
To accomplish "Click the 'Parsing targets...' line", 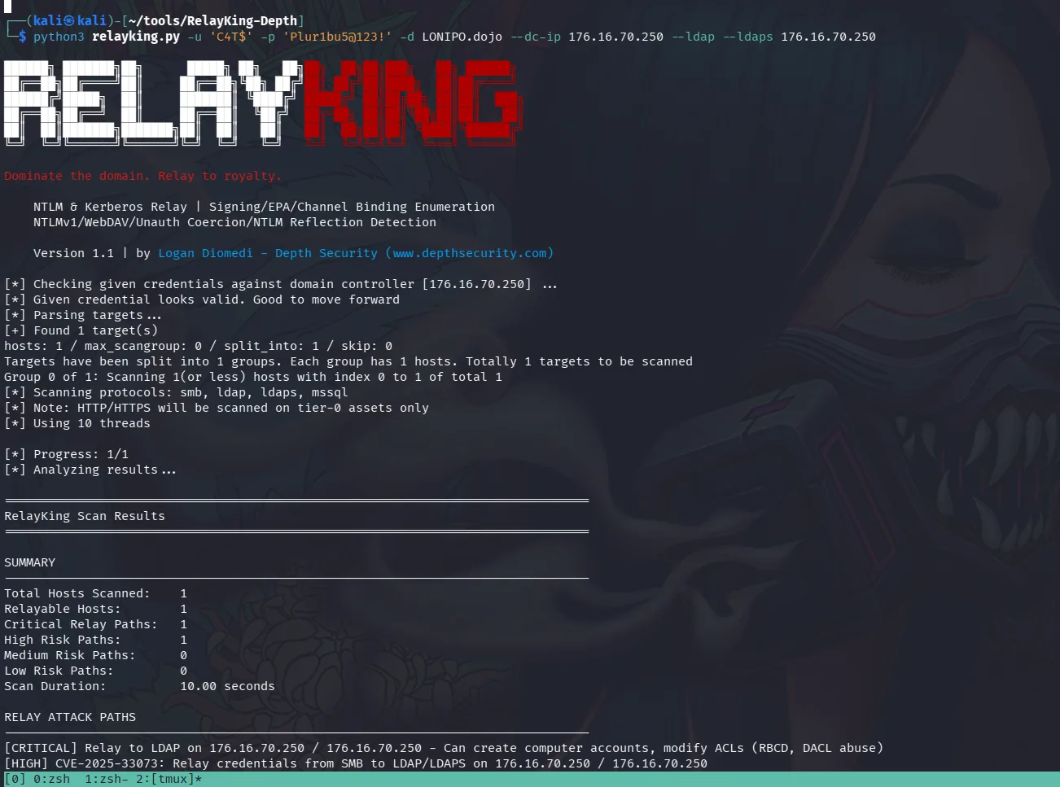I will coord(83,315).
